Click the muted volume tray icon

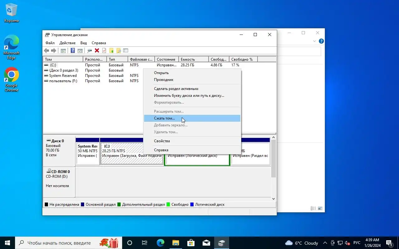(x=348, y=243)
